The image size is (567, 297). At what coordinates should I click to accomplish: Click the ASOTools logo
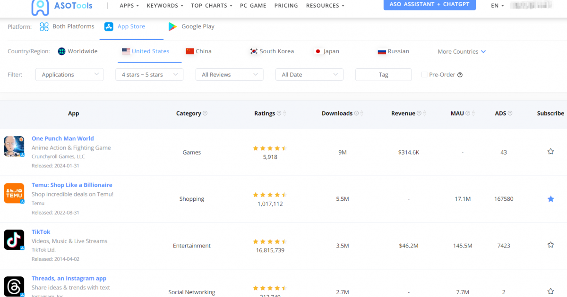point(62,7)
